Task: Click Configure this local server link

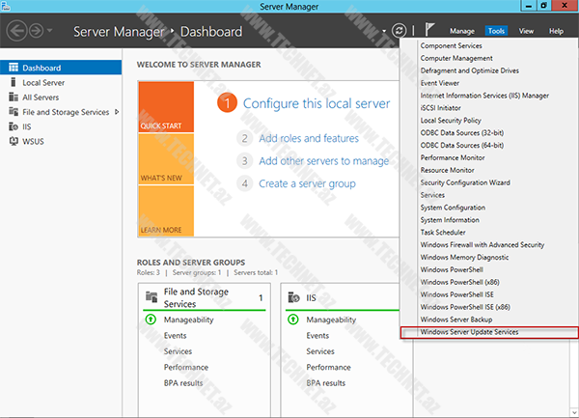Action: (316, 103)
